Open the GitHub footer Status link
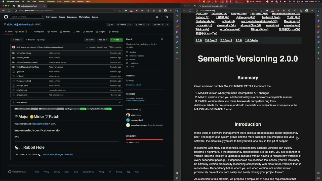This screenshot has width=322, height=181. click(67, 172)
